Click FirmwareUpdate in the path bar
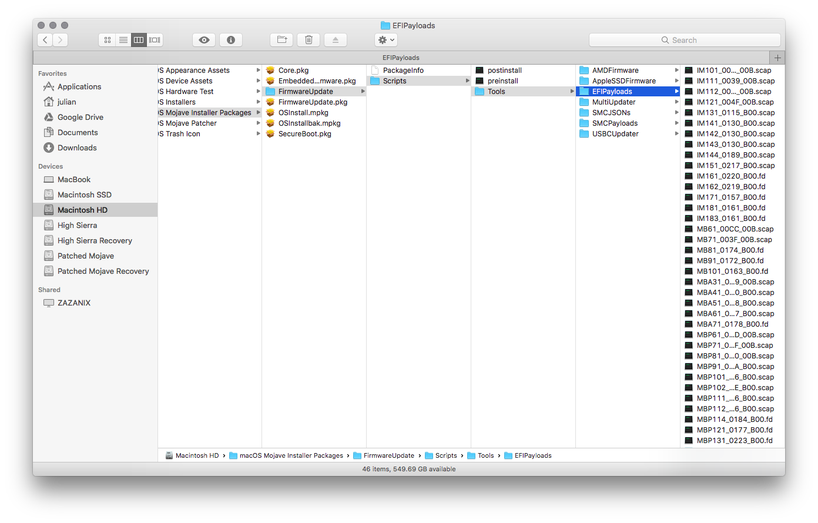The width and height of the screenshot is (818, 523). (384, 455)
